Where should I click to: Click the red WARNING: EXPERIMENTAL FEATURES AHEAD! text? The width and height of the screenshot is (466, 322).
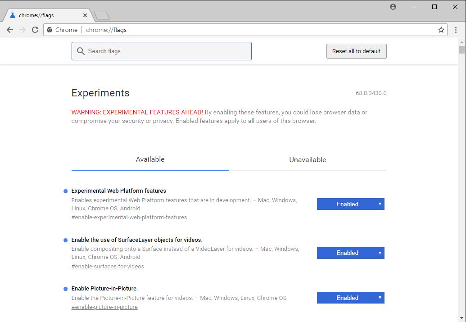click(137, 113)
